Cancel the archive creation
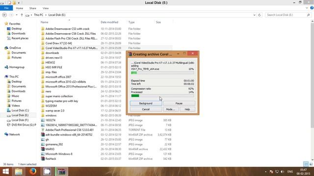 point(146,110)
